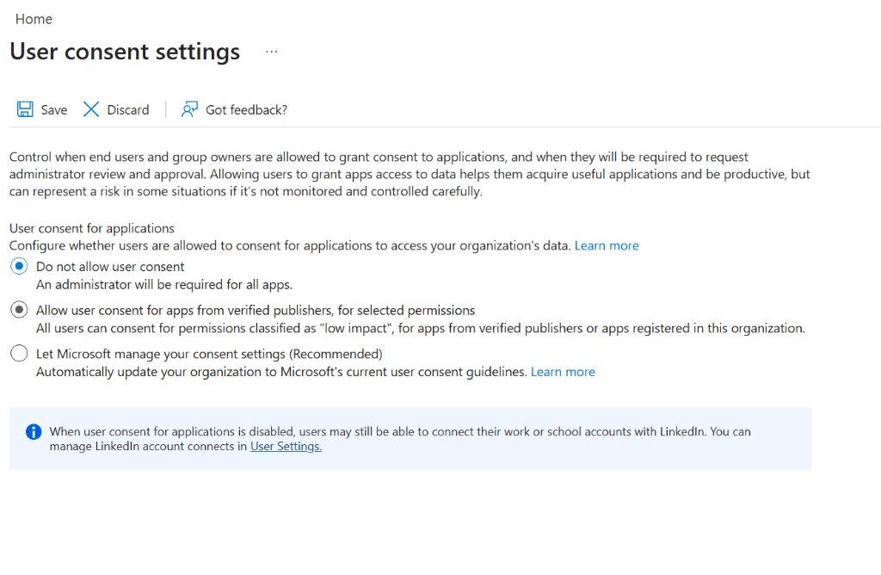Select the 'Do not allow user consent' radio button

click(x=19, y=266)
